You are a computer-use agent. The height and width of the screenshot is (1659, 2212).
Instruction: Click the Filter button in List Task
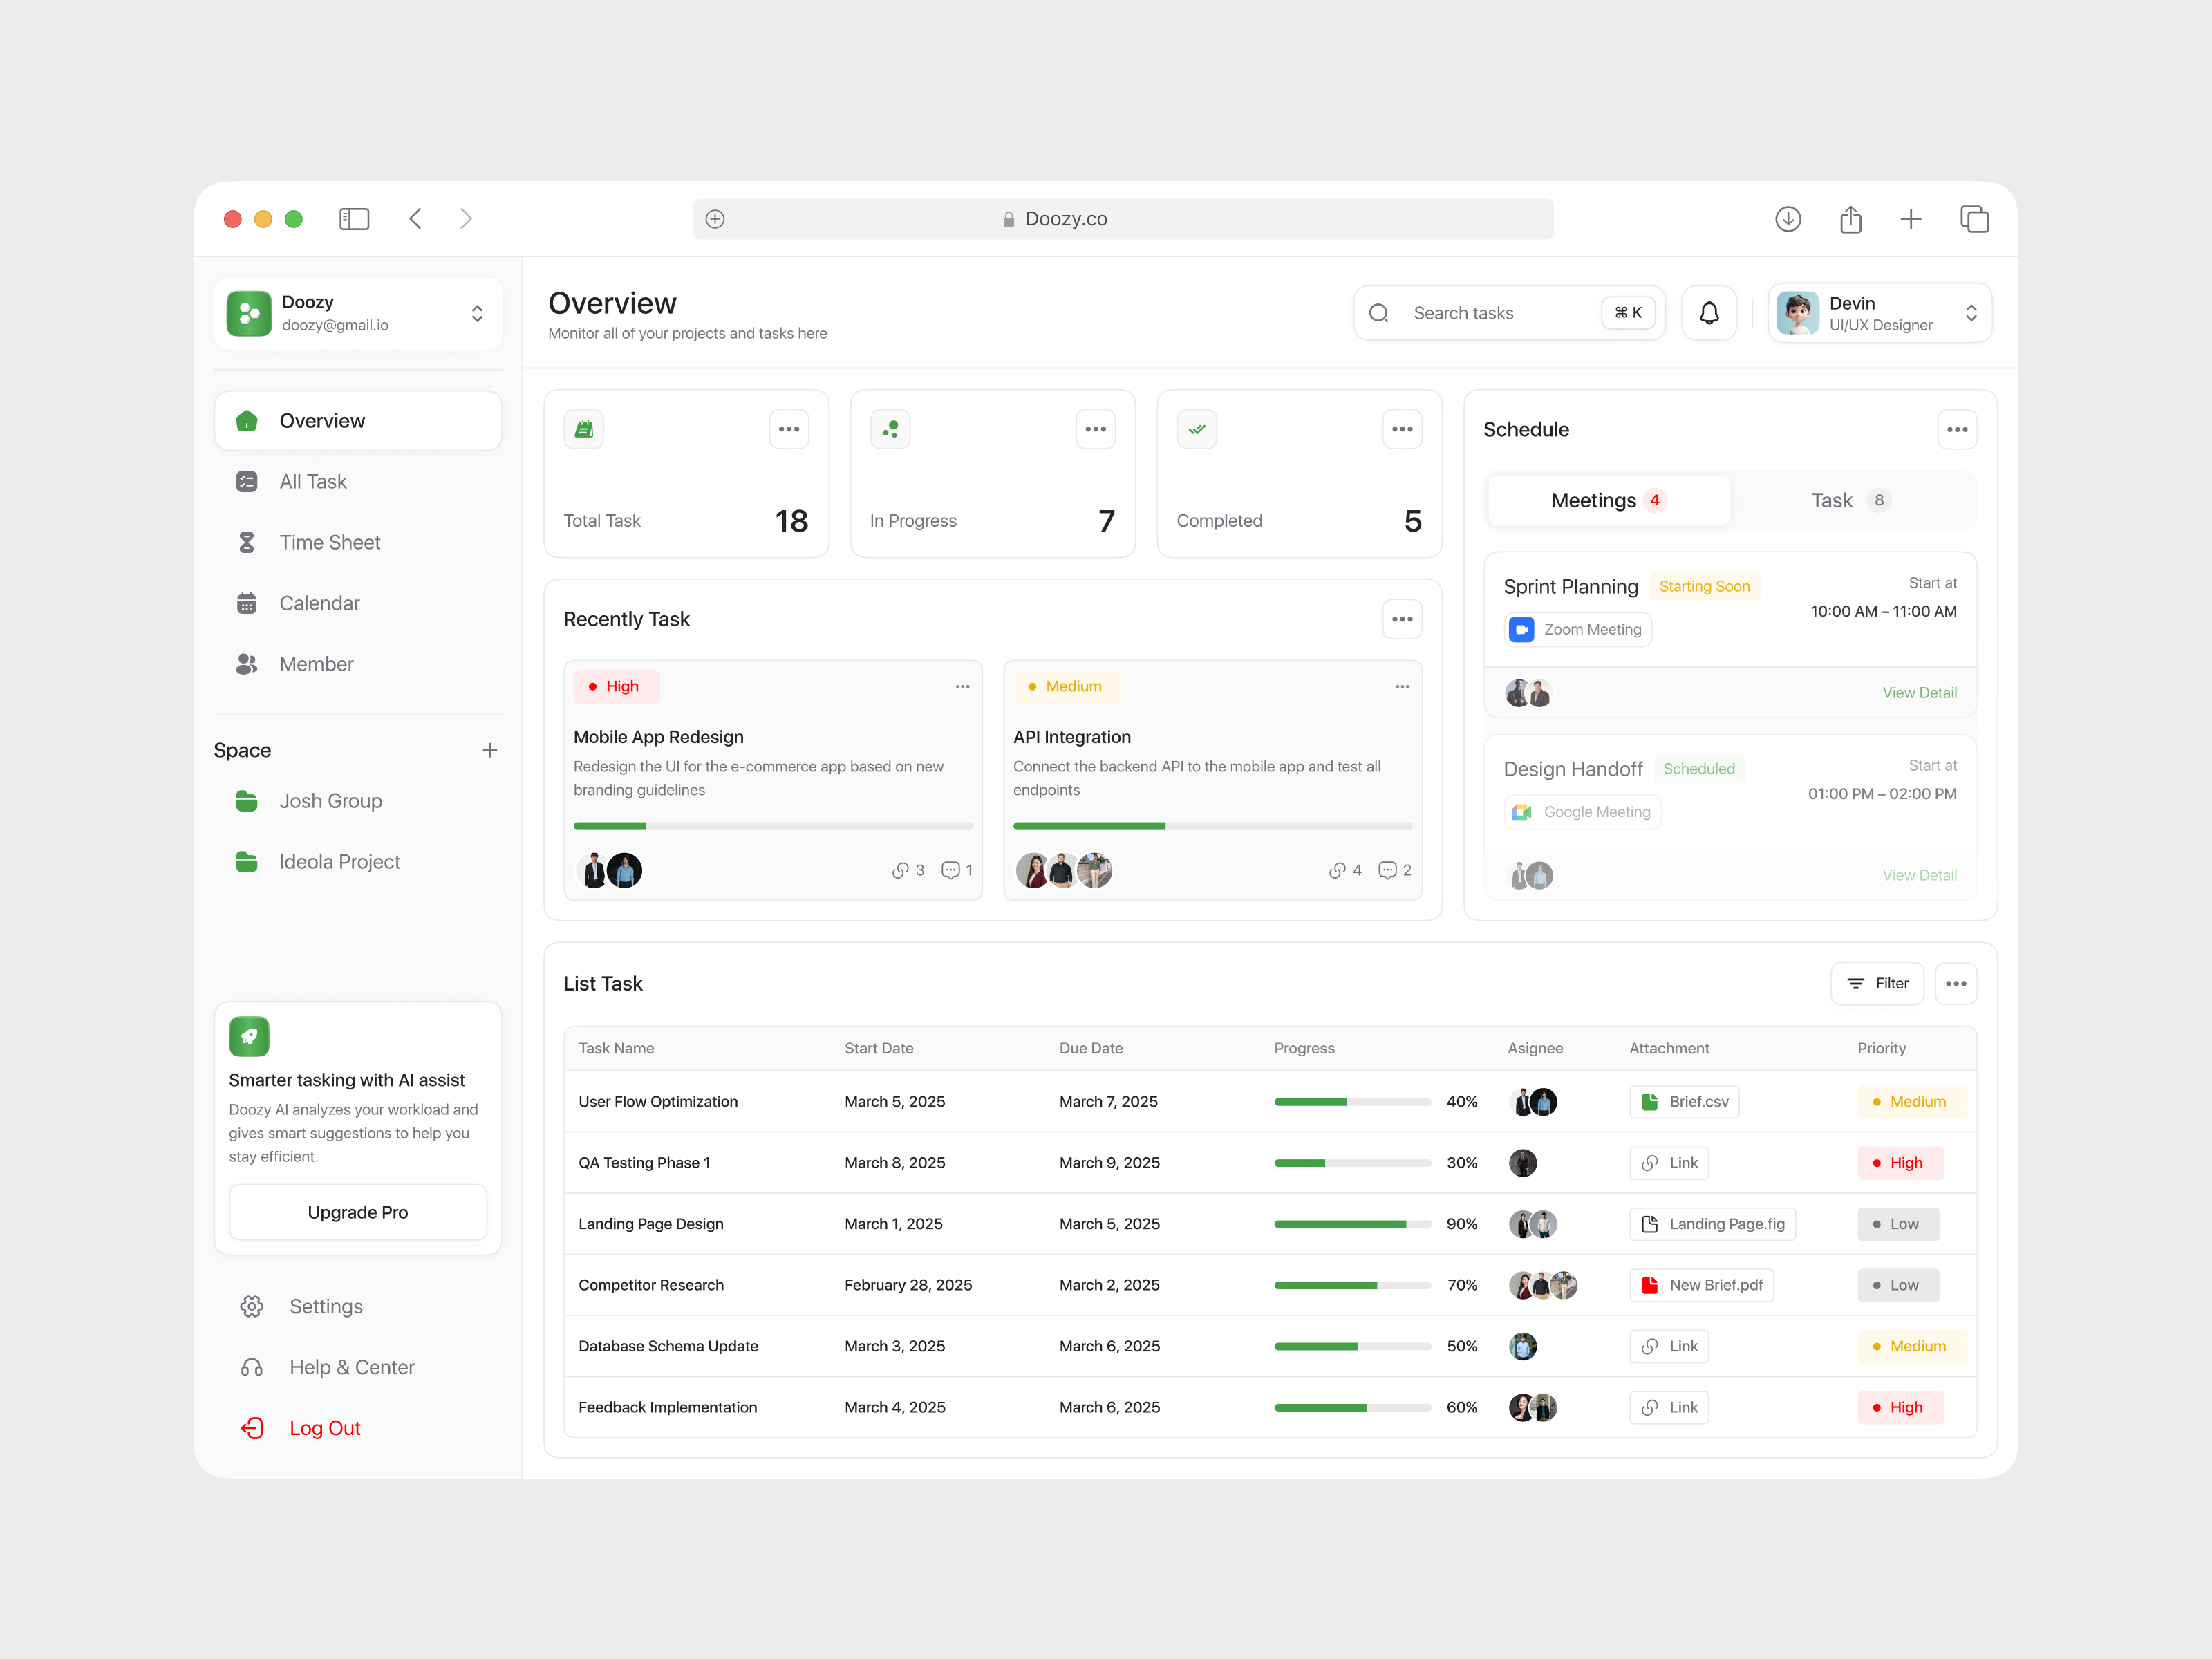coord(1877,983)
